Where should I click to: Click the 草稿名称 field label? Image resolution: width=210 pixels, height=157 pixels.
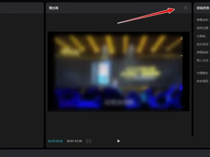(203, 20)
